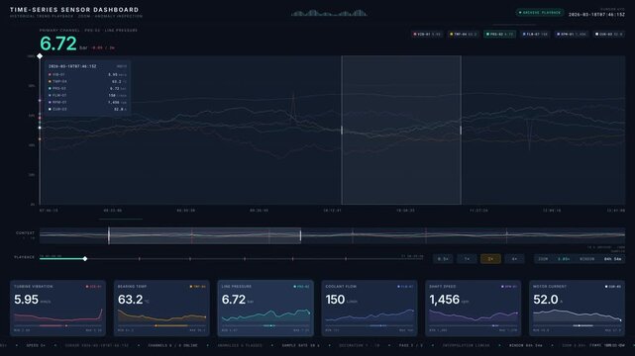635x356 pixels.
Task: Set playback speed to 4x
Action: pos(514,259)
